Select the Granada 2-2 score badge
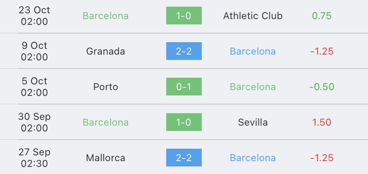The height and width of the screenshot is (174, 368). click(x=184, y=51)
